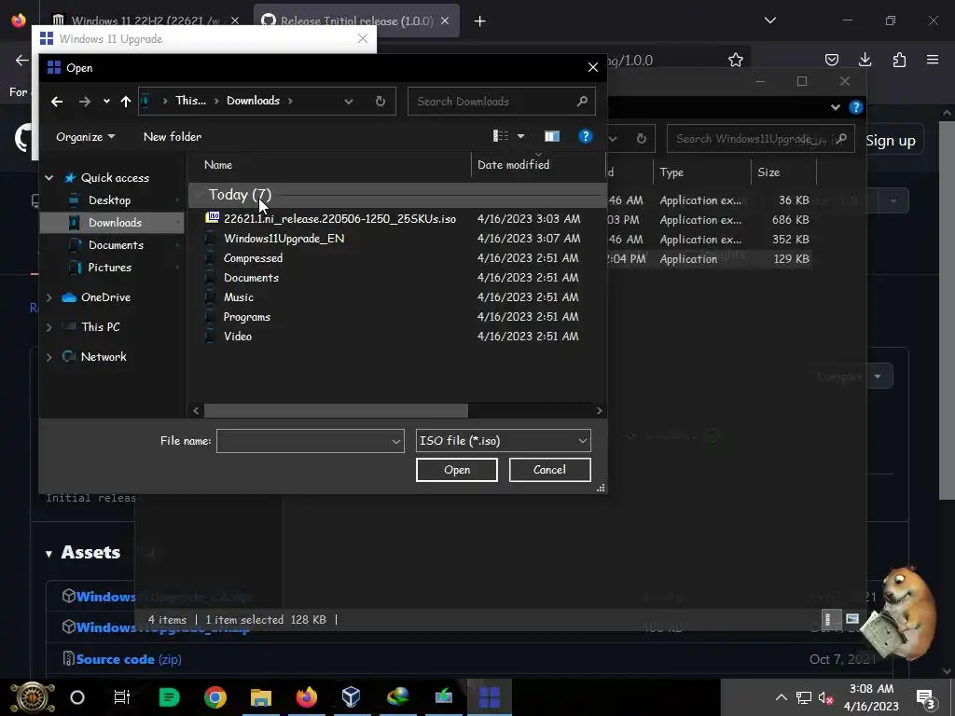Open more view options dropdown

(520, 136)
